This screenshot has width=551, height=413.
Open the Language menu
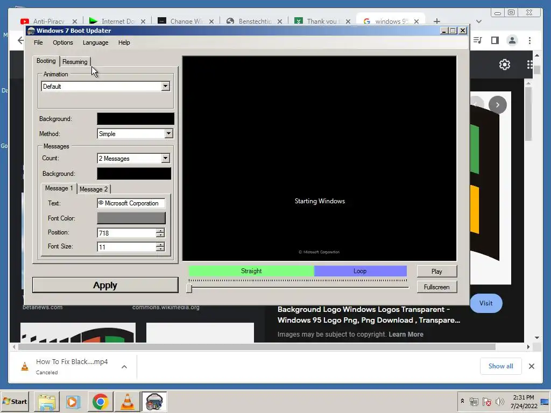click(x=96, y=42)
